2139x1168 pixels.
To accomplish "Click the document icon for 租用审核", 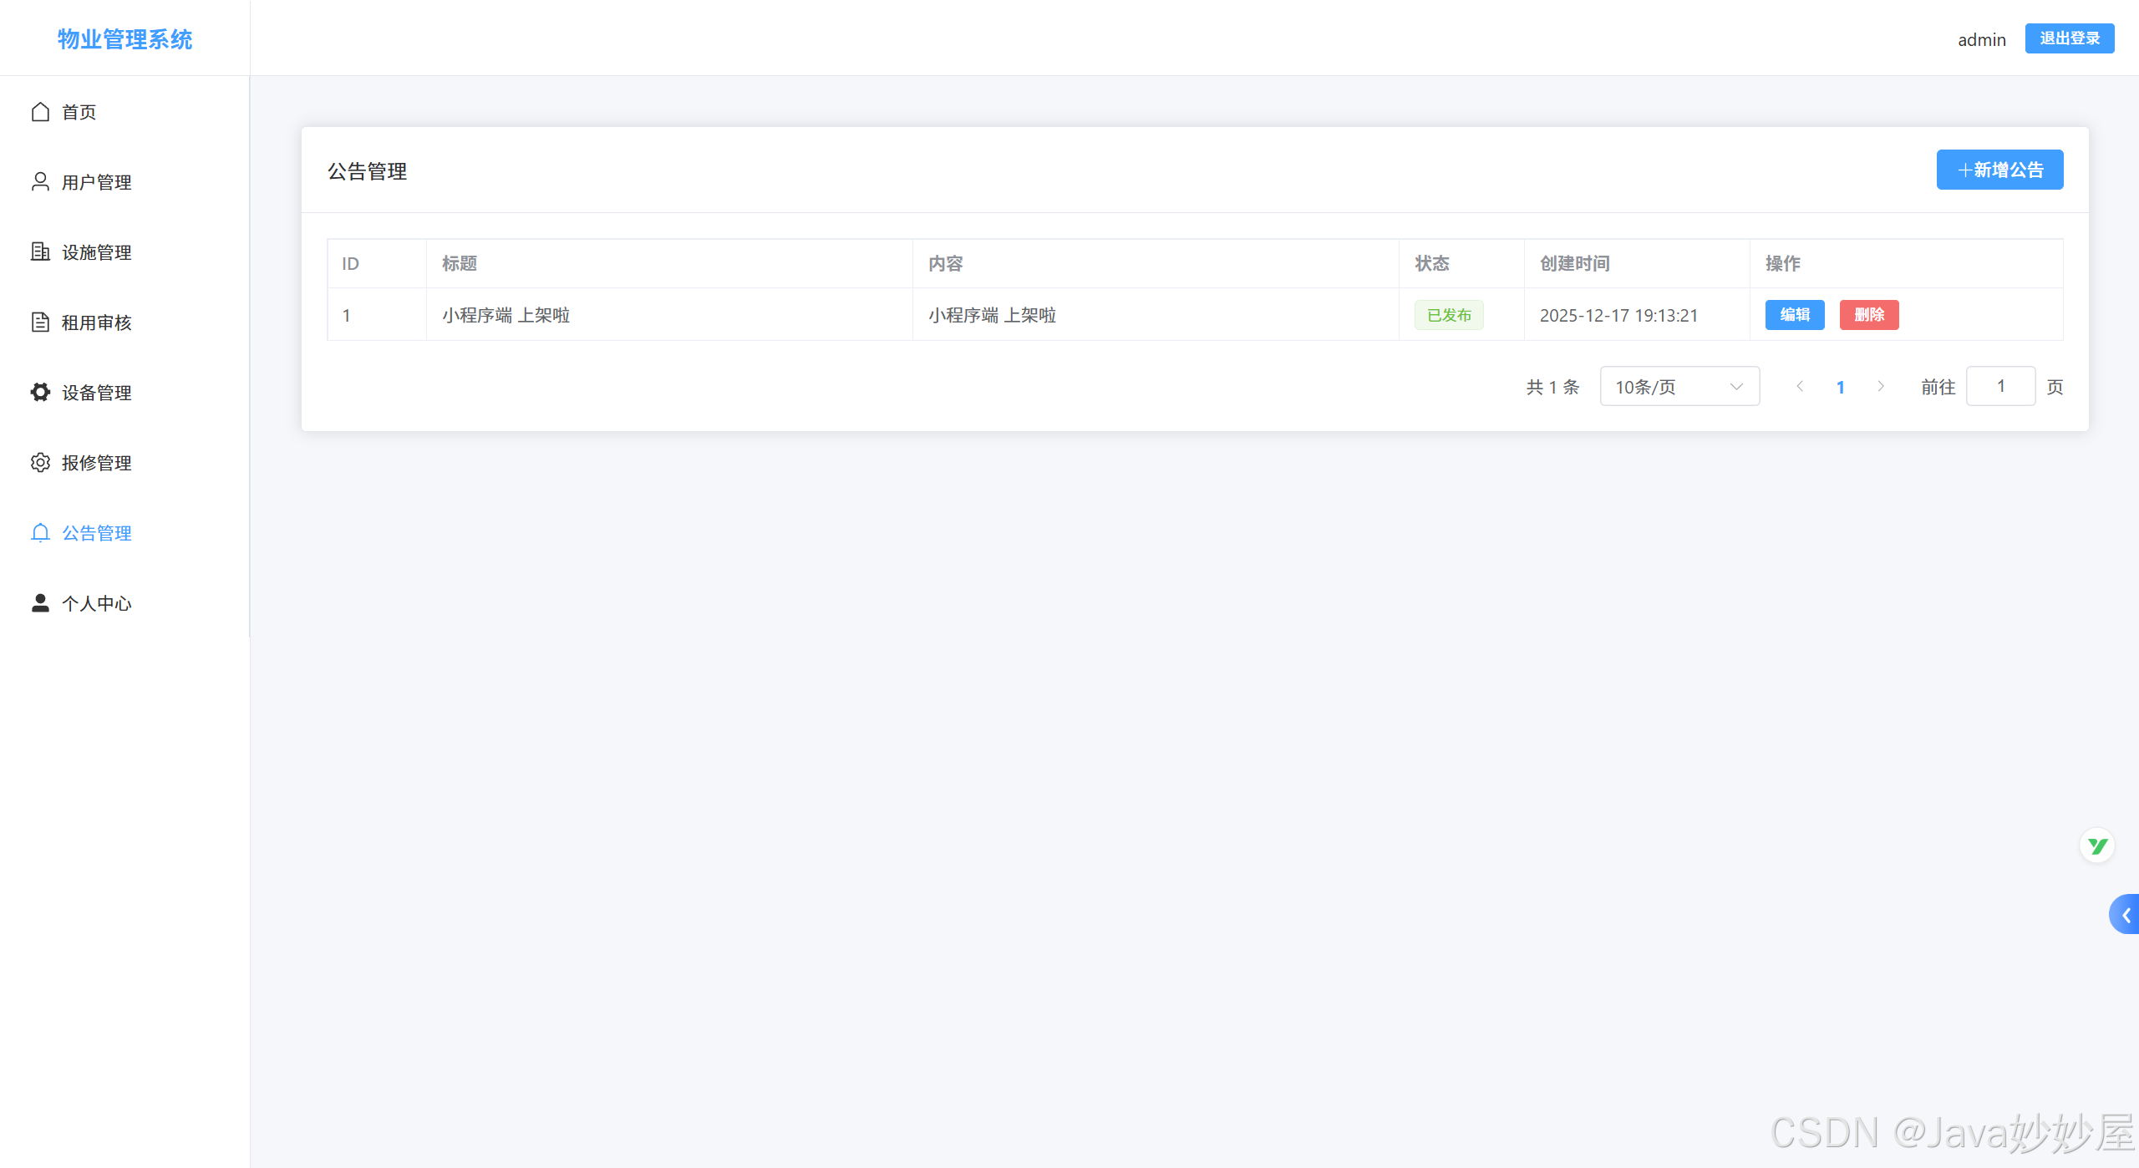I will coord(40,322).
